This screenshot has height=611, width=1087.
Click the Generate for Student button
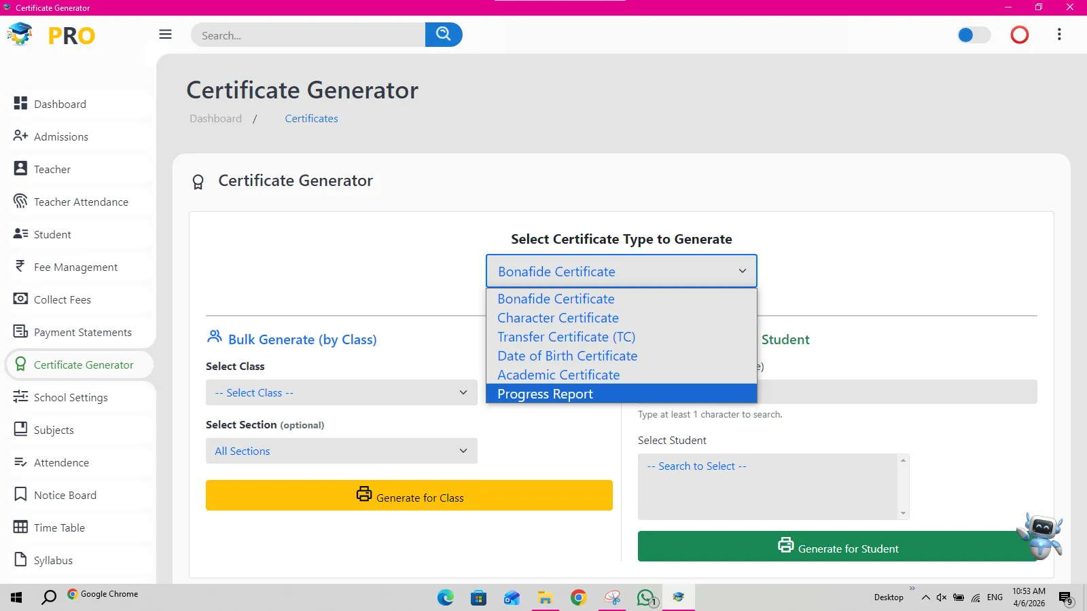pos(838,547)
